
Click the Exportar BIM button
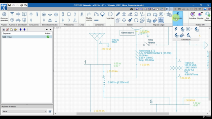point(200,16)
